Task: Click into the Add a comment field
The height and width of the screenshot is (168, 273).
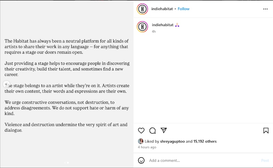Action: tap(200, 160)
